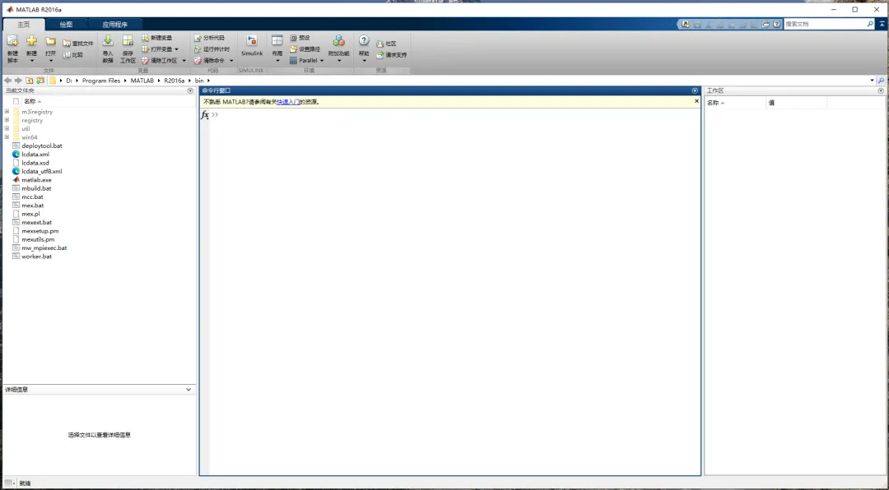Expand the 清除命令 dropdown arrow
Image resolution: width=889 pixels, height=490 pixels.
pos(231,61)
